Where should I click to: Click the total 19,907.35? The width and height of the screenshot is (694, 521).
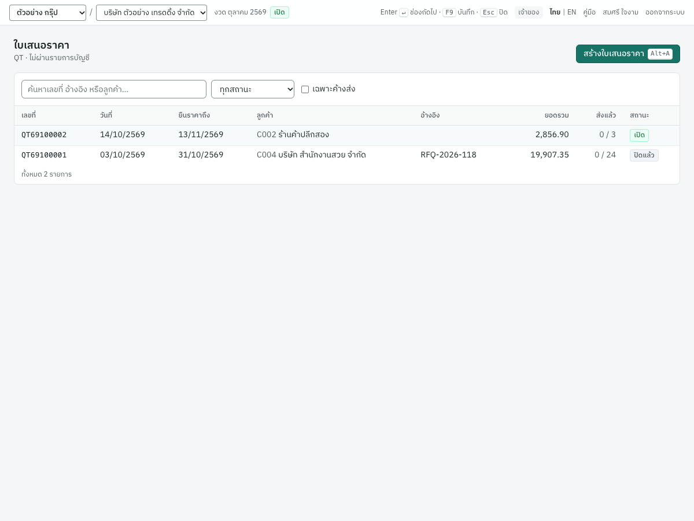[x=549, y=155]
